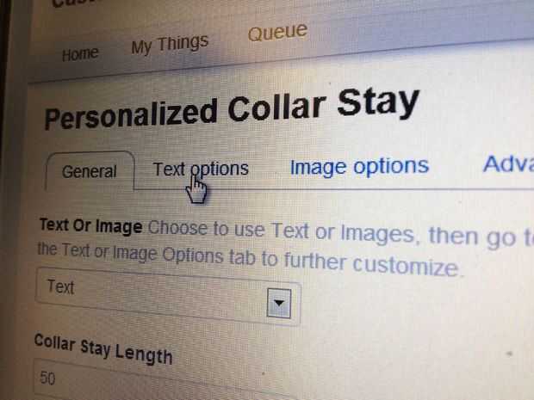Click the dropdown arrow button beside Text

coord(279,303)
